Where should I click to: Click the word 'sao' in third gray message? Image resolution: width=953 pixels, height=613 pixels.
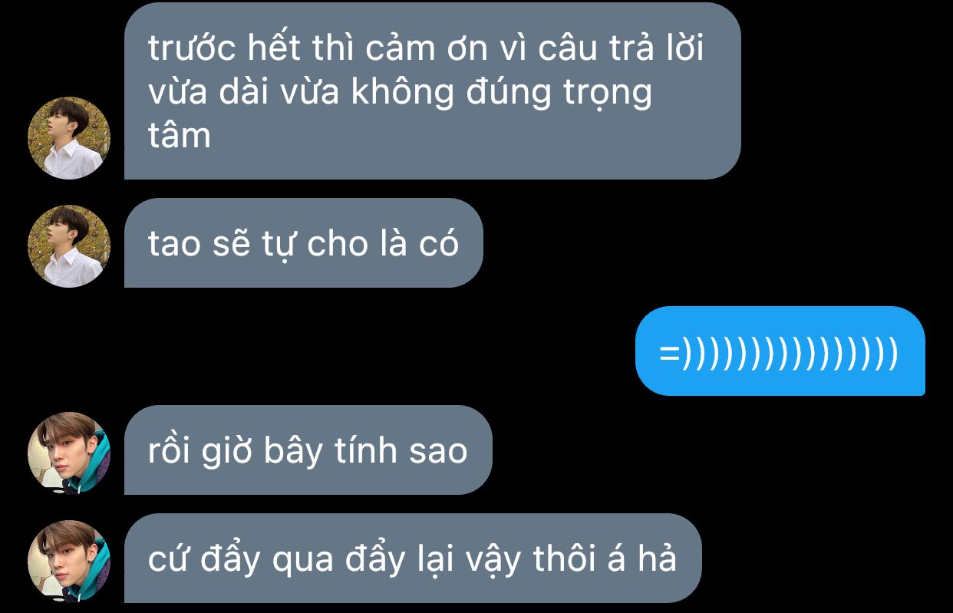coord(438,452)
